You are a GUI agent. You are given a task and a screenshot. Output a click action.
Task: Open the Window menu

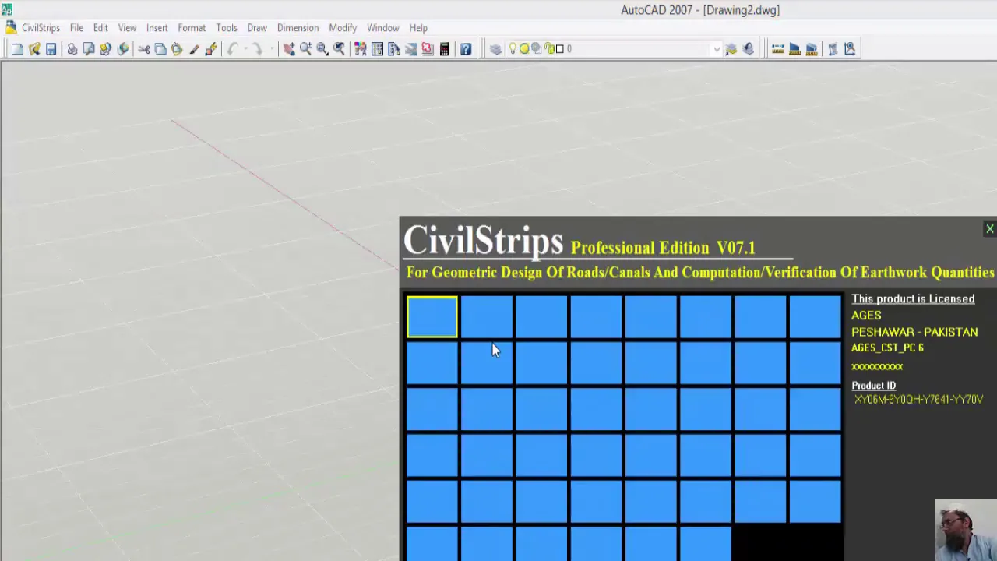pyautogui.click(x=382, y=28)
